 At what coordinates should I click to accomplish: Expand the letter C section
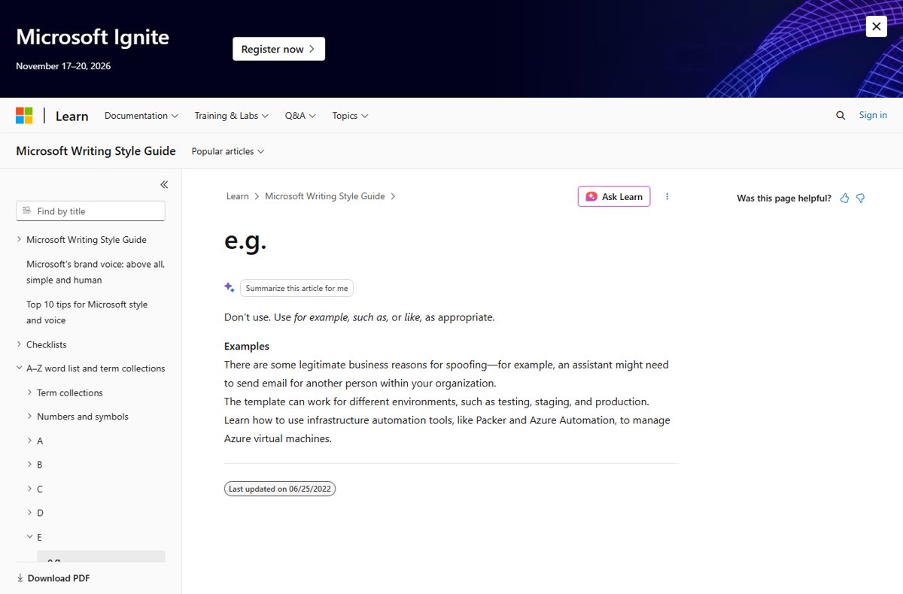coord(29,489)
